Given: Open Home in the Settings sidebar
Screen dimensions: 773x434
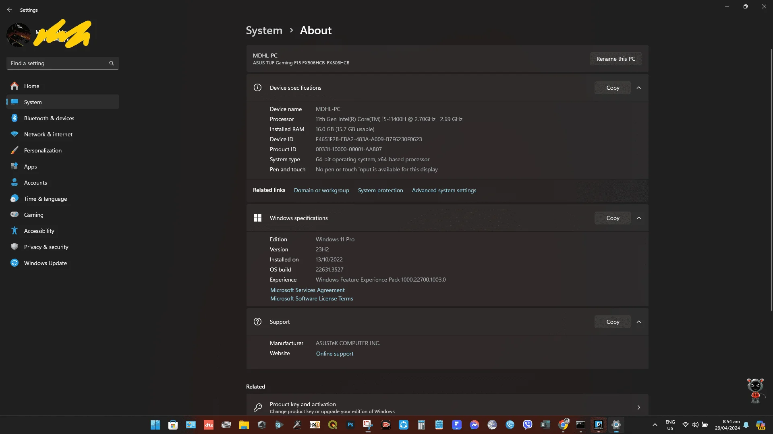Looking at the screenshot, I should [63, 86].
